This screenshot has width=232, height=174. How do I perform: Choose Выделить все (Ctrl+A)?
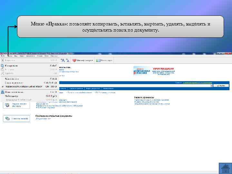29,79
